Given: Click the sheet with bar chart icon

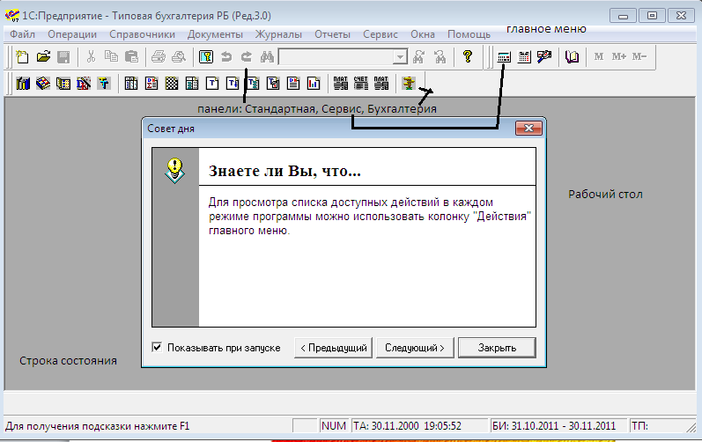Looking at the screenshot, I should pos(314,84).
